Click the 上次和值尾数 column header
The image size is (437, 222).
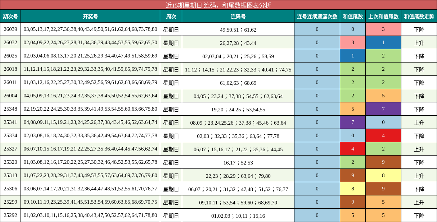383,16
